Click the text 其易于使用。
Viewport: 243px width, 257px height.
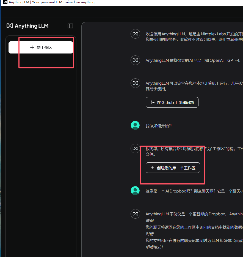coord(156,89)
